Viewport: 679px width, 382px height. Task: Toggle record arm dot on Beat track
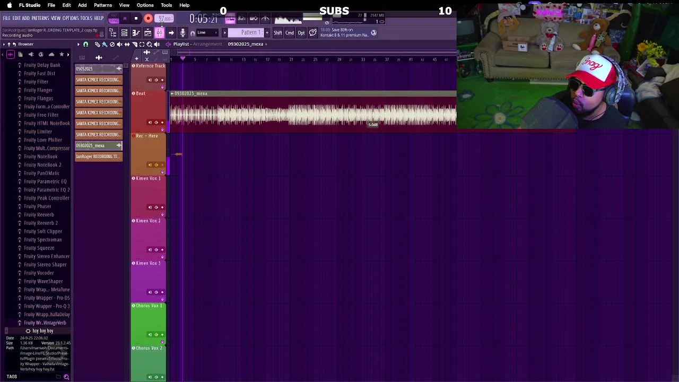(162, 123)
